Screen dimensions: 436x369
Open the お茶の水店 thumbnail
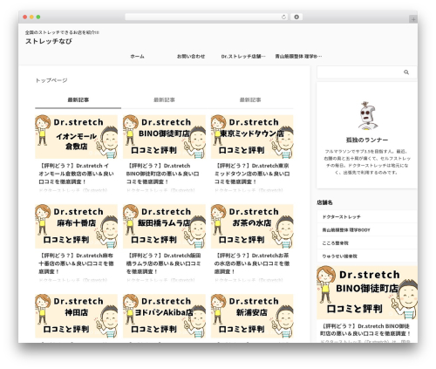click(252, 226)
